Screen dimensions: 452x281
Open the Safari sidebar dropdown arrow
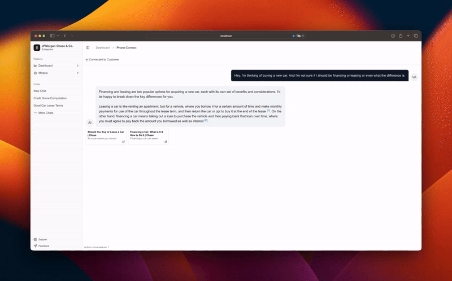point(58,36)
